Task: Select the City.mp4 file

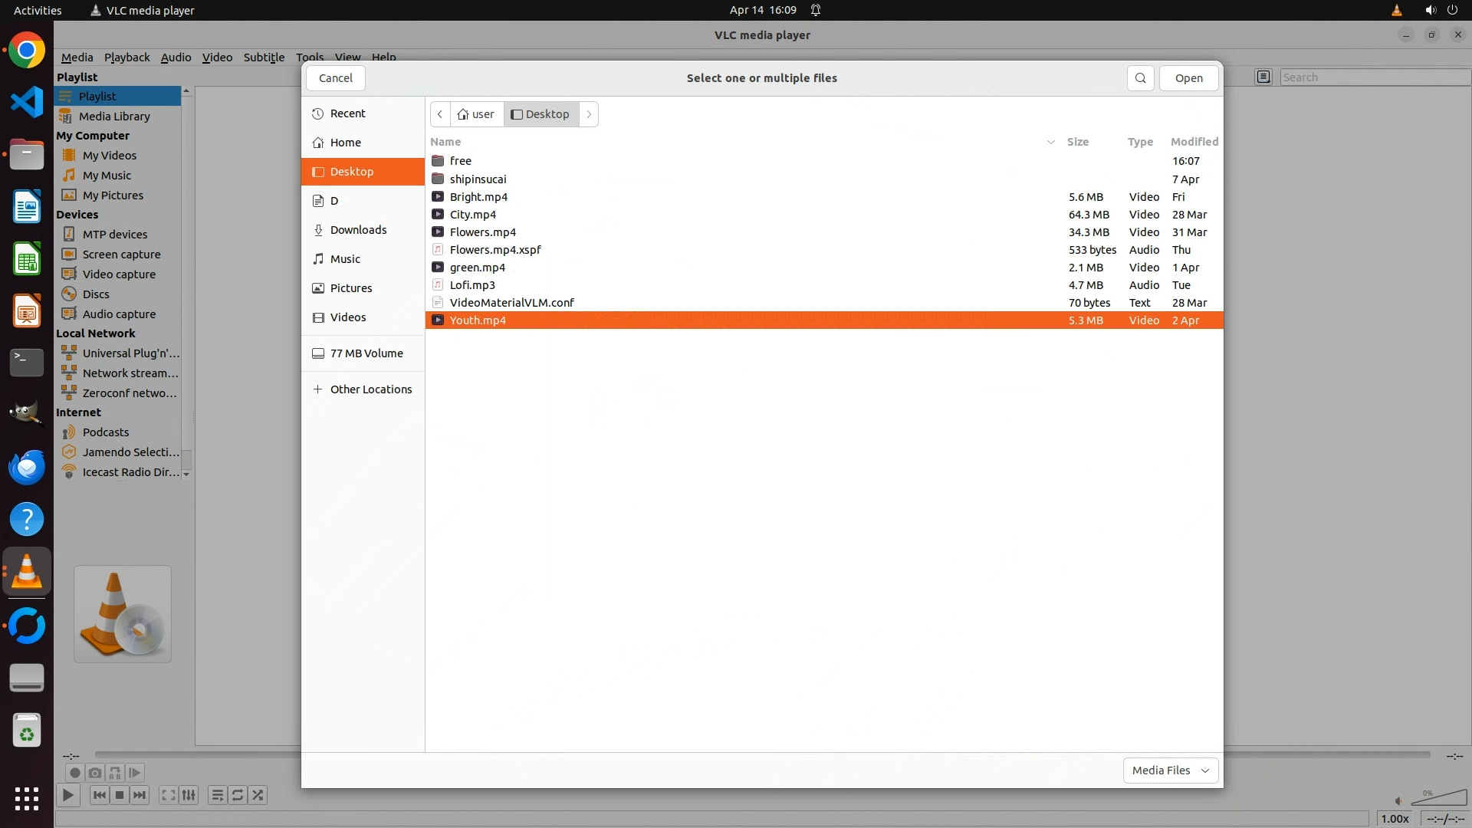Action: point(472,215)
